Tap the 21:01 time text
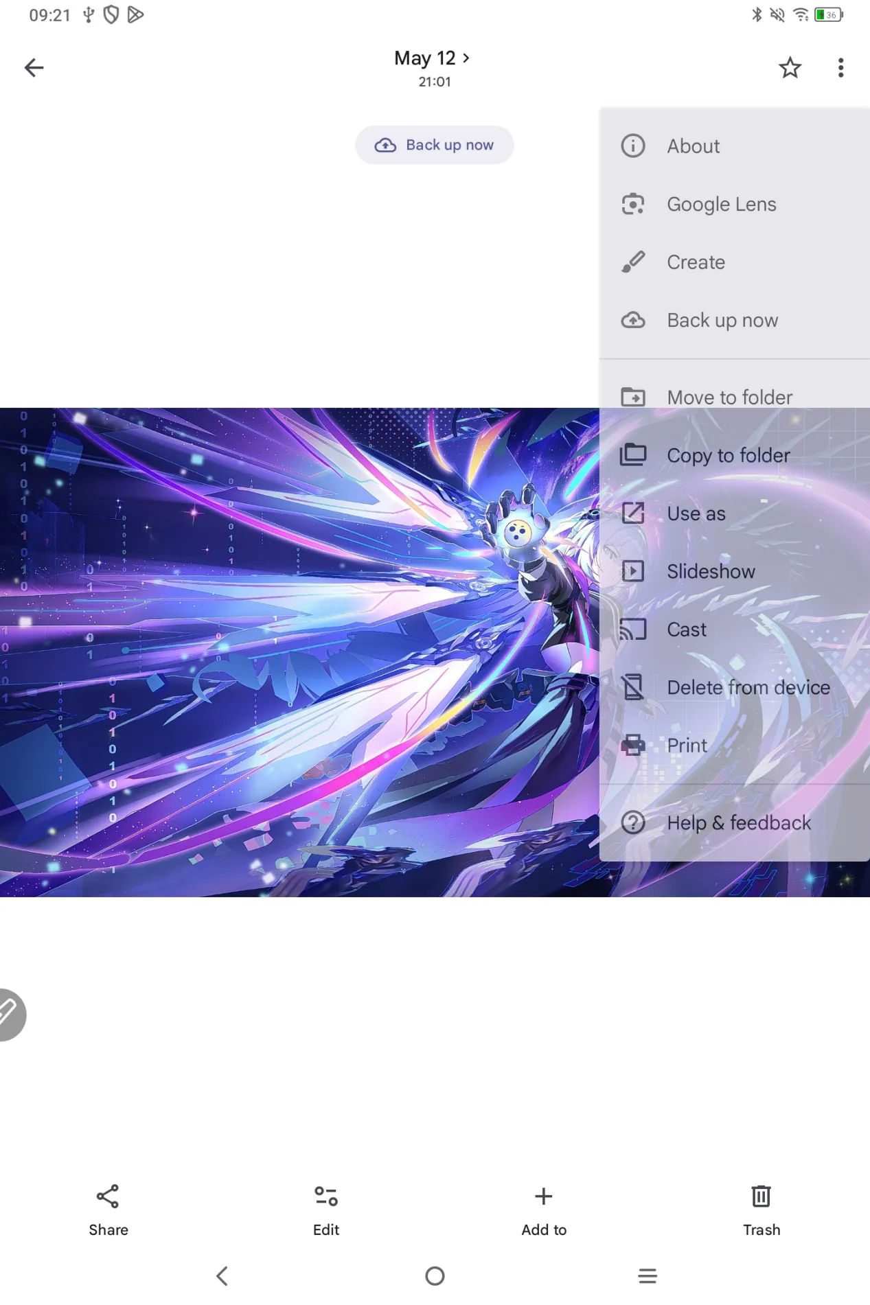This screenshot has width=870, height=1305. point(435,82)
